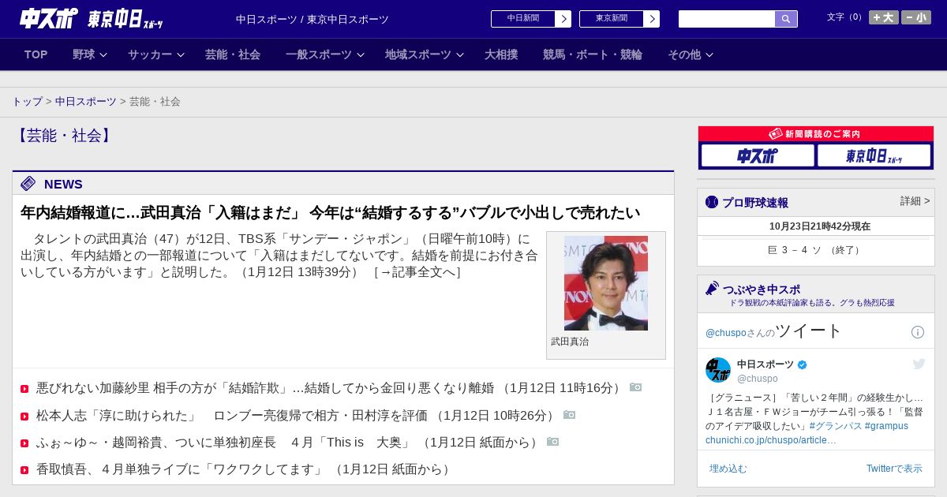Open the 地域スポーツ menu
This screenshot has width=947, height=497.
click(418, 54)
